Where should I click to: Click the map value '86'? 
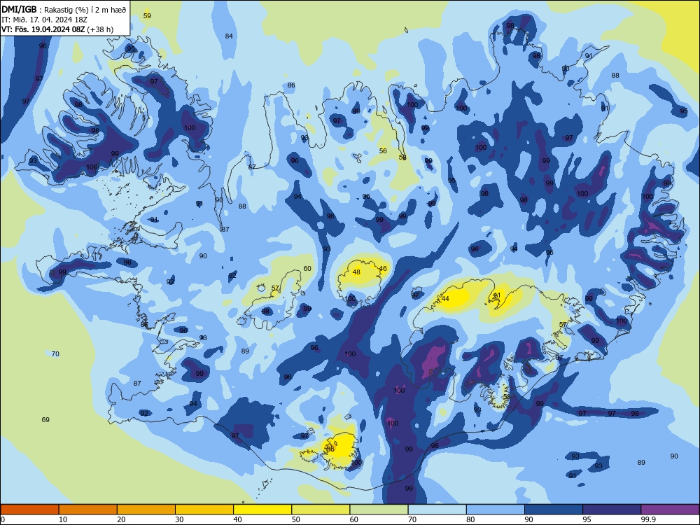[291, 85]
